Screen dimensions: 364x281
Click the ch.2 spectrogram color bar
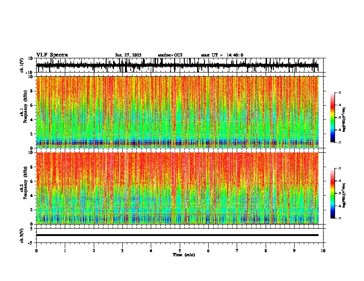[333, 193]
